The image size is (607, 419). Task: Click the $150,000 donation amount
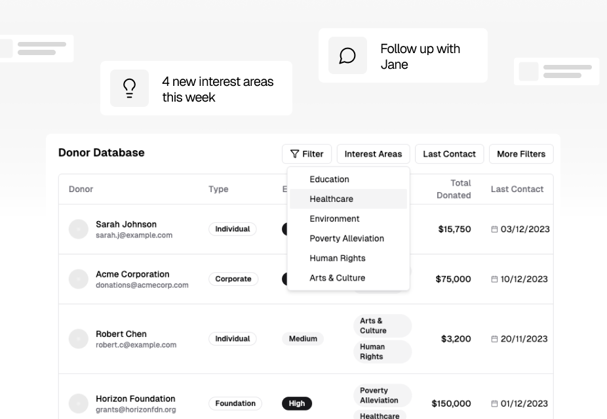click(x=452, y=404)
